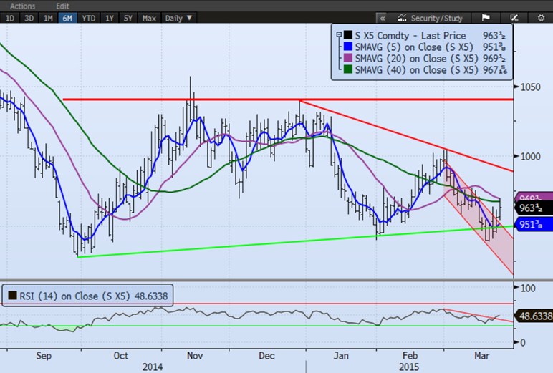
Task: Select the 6M time range
Action: (67, 17)
